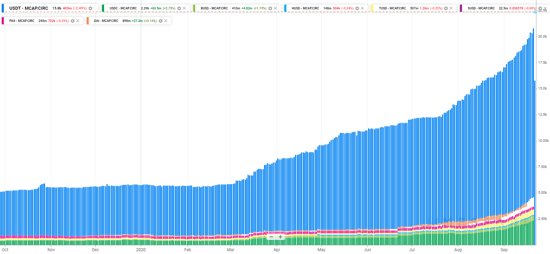Select the USDT - MCAP.CIRC legend label

coord(29,8)
